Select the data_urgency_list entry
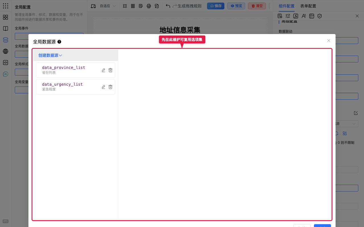 pyautogui.click(x=76, y=87)
